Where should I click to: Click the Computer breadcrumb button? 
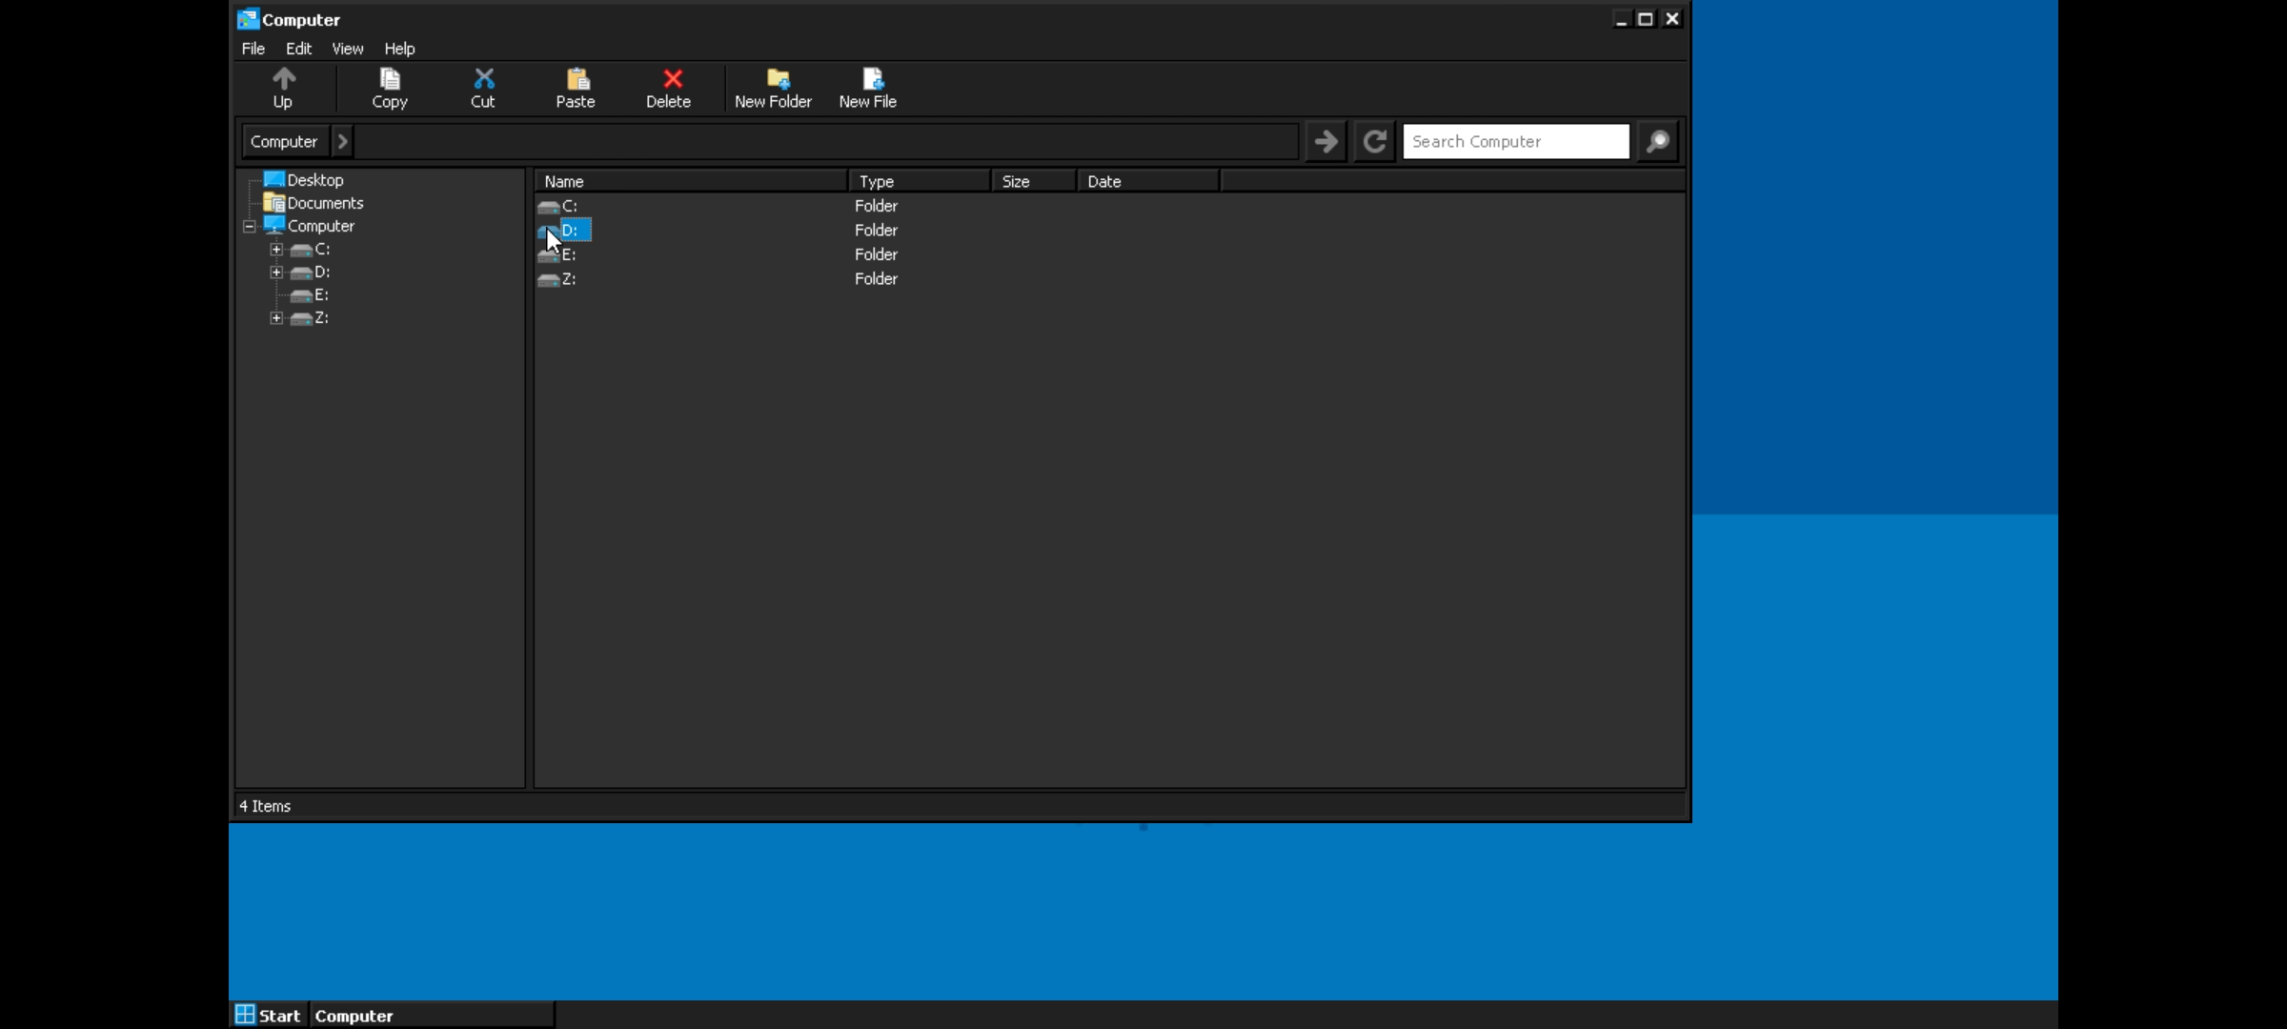tap(284, 141)
